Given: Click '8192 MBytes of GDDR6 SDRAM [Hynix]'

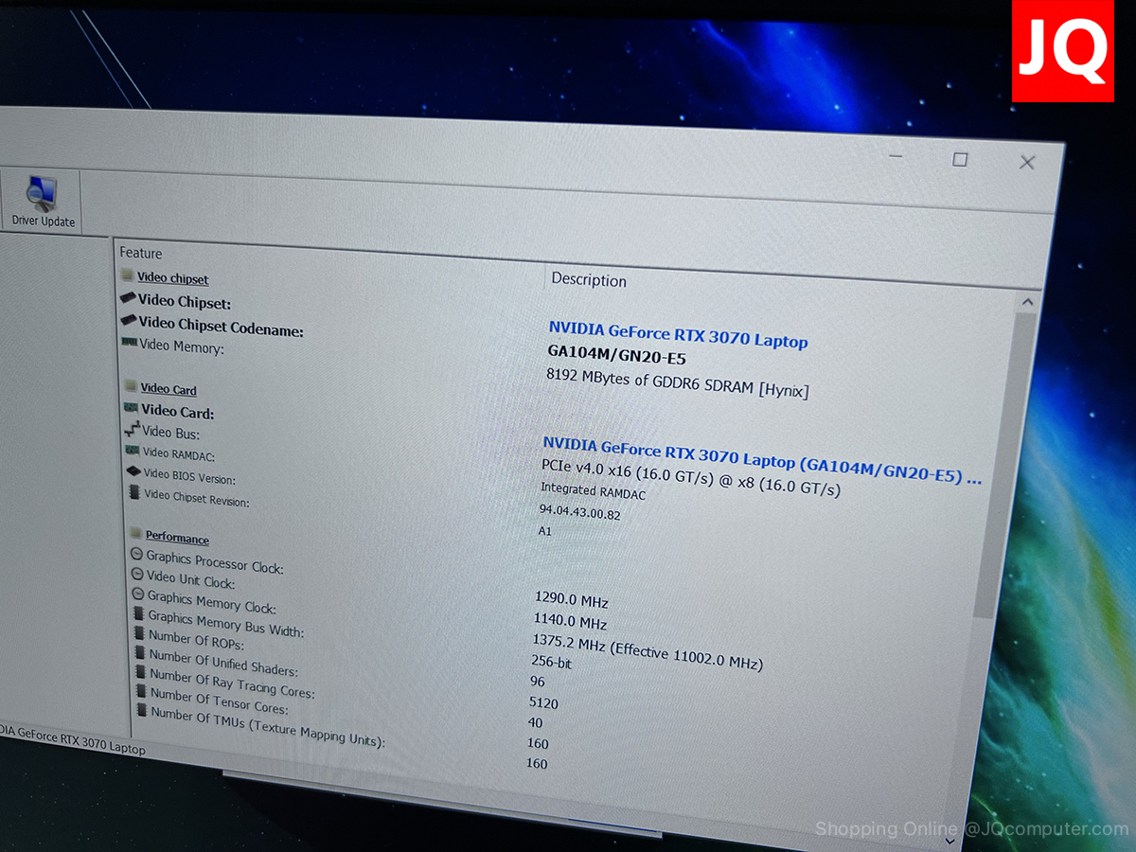Looking at the screenshot, I should [x=678, y=382].
